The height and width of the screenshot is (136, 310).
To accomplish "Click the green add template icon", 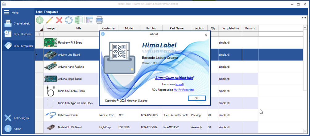I will (40, 20).
